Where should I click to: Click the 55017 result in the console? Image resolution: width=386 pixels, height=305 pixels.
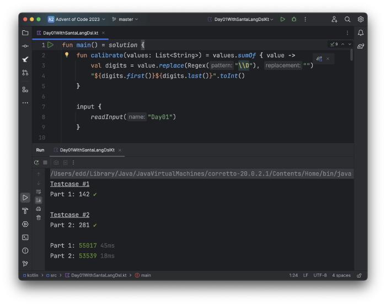(88, 246)
